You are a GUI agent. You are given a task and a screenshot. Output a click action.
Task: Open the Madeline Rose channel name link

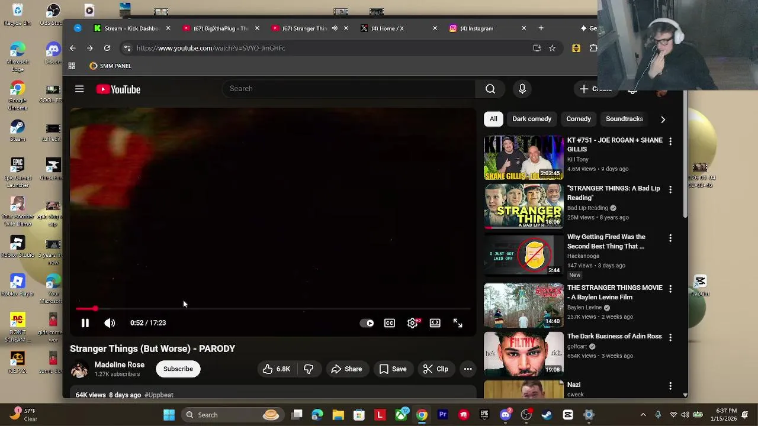click(x=119, y=365)
